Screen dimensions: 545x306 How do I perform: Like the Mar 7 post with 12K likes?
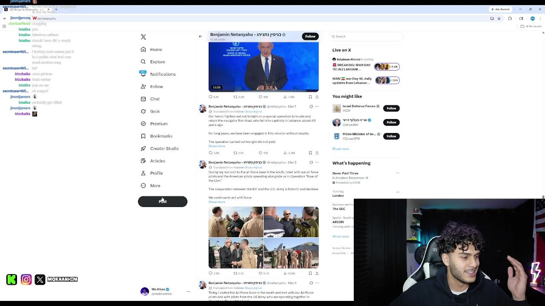pyautogui.click(x=264, y=153)
